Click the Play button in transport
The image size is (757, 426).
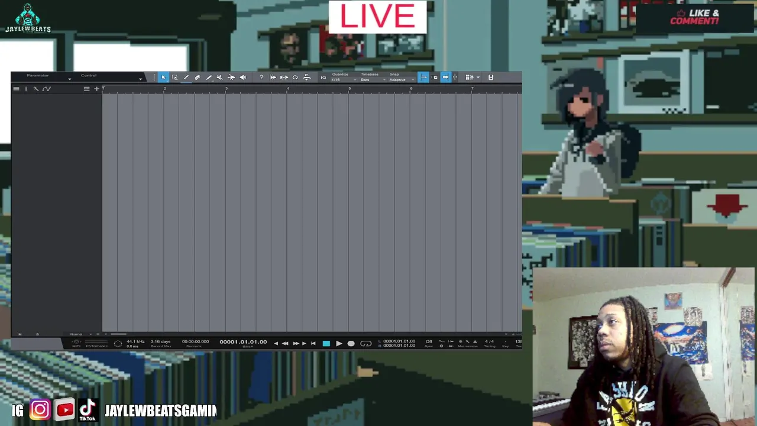(339, 343)
